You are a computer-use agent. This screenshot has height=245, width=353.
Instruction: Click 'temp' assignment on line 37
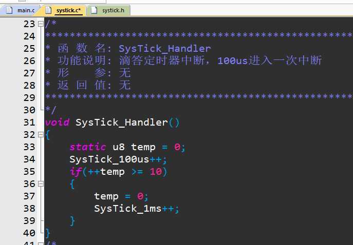click(x=106, y=196)
